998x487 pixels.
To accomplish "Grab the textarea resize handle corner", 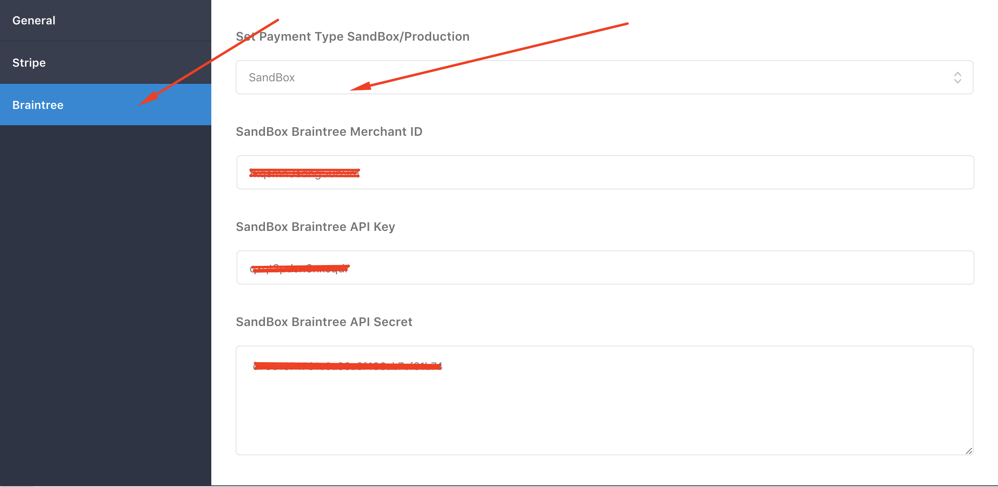I will 969,451.
